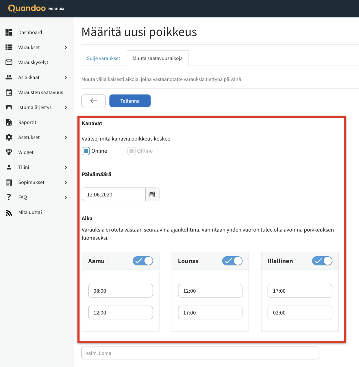The image size is (359, 367).
Task: Expand the Varaukset submenu chevron
Action: (x=66, y=47)
